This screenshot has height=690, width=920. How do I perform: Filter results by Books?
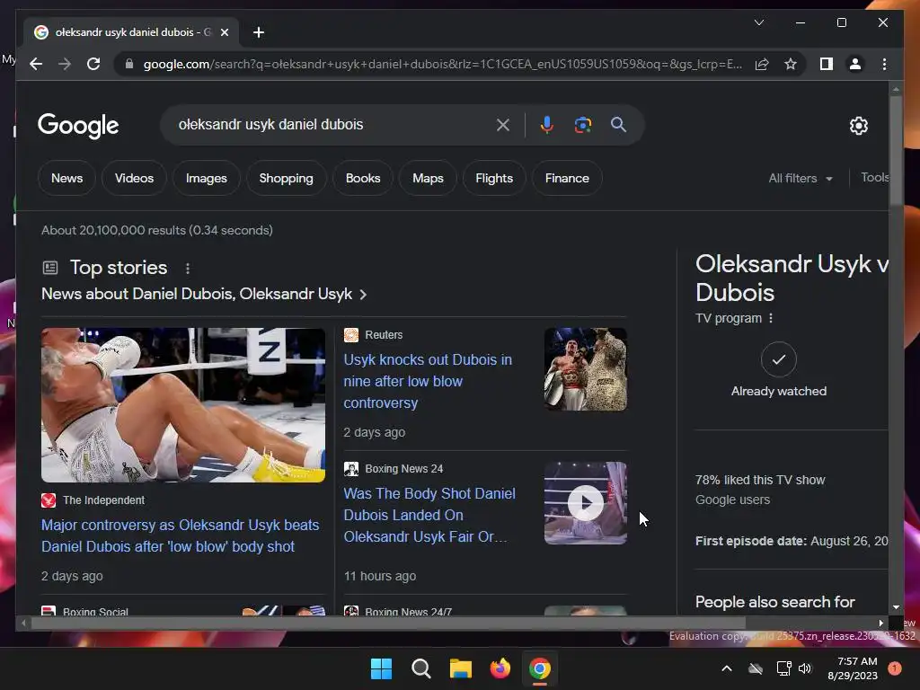pyautogui.click(x=363, y=179)
